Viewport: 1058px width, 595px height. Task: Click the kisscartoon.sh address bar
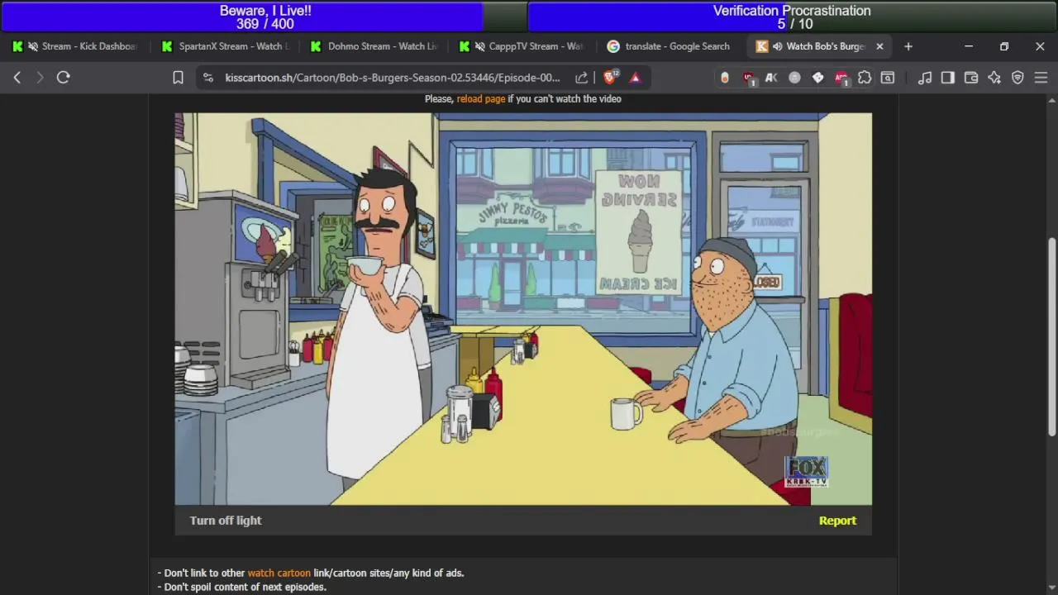[x=393, y=78]
